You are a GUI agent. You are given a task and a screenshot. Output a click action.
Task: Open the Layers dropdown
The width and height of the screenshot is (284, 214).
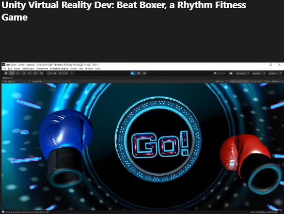click(259, 73)
